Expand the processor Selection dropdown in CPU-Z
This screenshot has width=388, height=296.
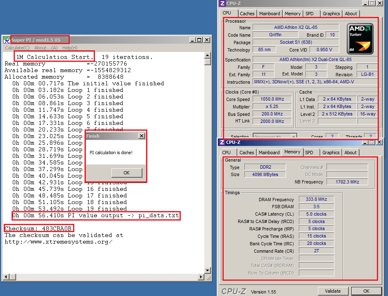point(294,136)
